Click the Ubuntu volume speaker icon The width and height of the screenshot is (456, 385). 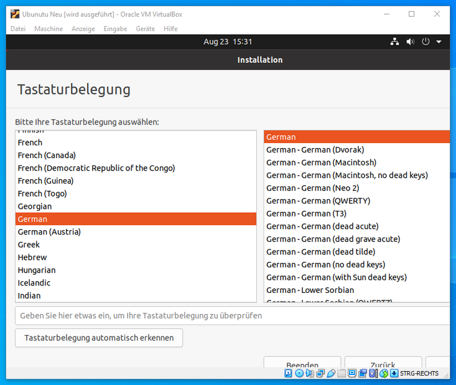pos(410,42)
